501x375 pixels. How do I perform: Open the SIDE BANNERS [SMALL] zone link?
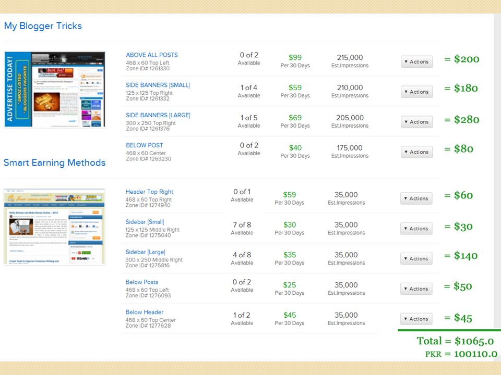pyautogui.click(x=158, y=85)
